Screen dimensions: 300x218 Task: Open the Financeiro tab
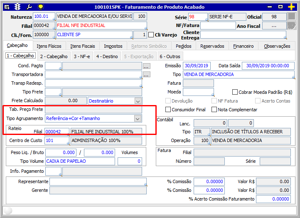pos(244,46)
